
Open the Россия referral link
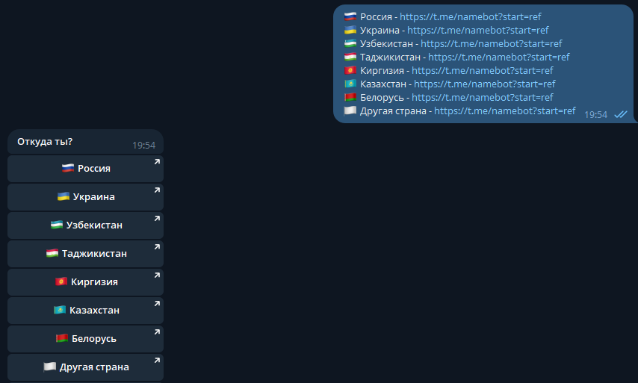click(471, 16)
